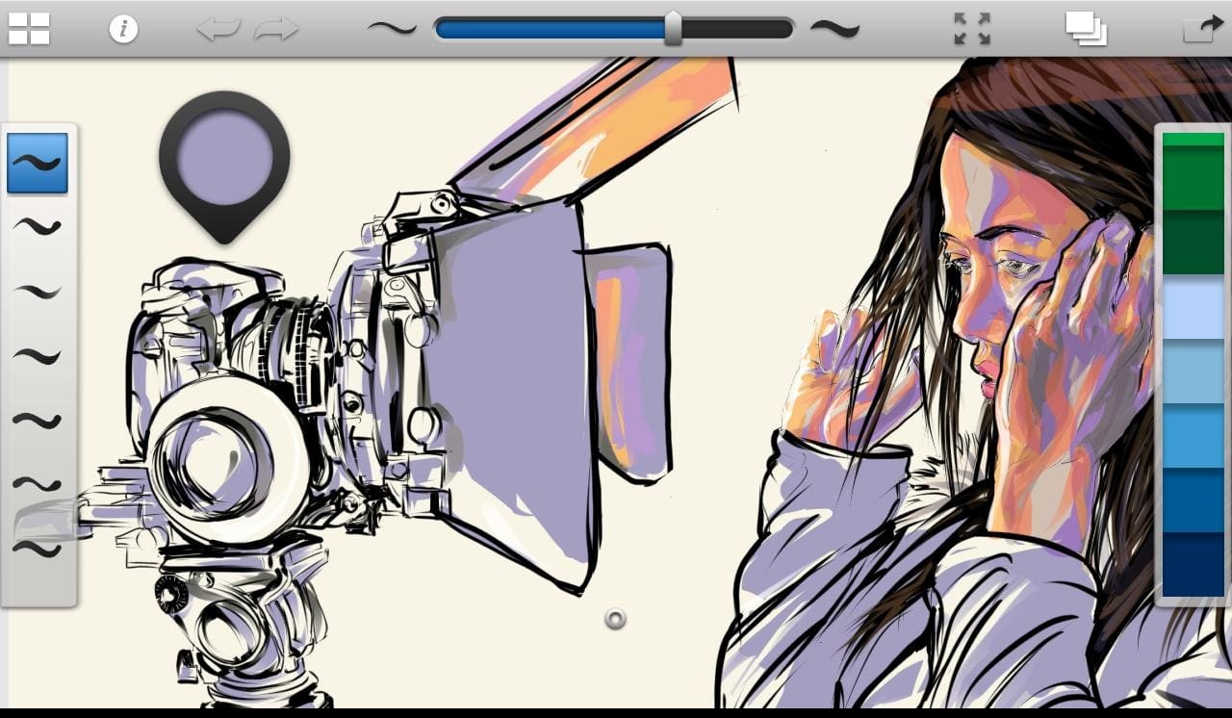Click the brush size slider handle

tap(673, 29)
